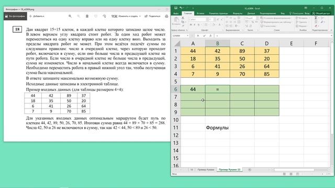Select row 5 header

(x=176, y=81)
